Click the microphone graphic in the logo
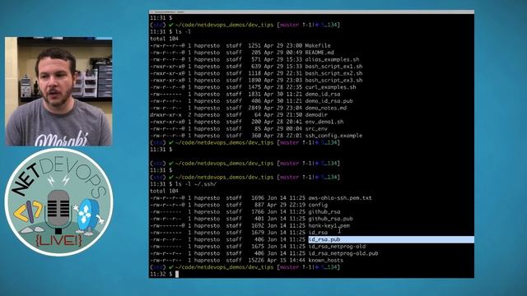 pyautogui.click(x=58, y=210)
